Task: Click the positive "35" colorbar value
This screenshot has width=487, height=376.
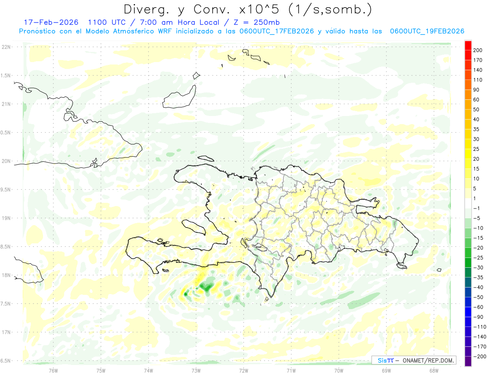Action: coord(476,129)
